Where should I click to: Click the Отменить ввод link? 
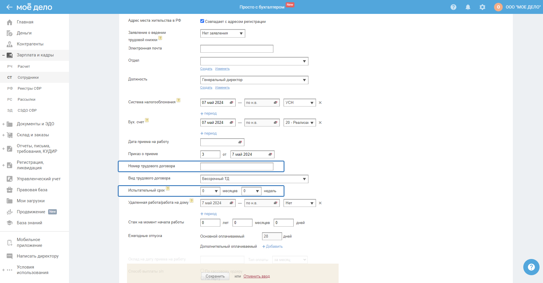coord(257,276)
